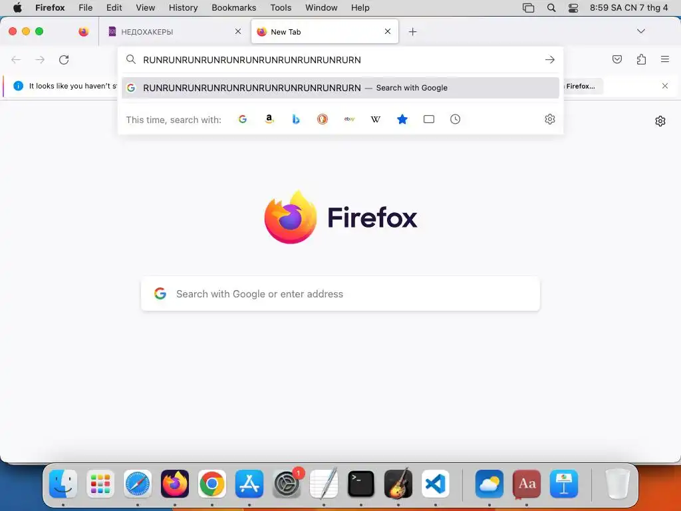The height and width of the screenshot is (511, 681).
Task: Search open tabs using the tab icon
Action: (x=429, y=119)
